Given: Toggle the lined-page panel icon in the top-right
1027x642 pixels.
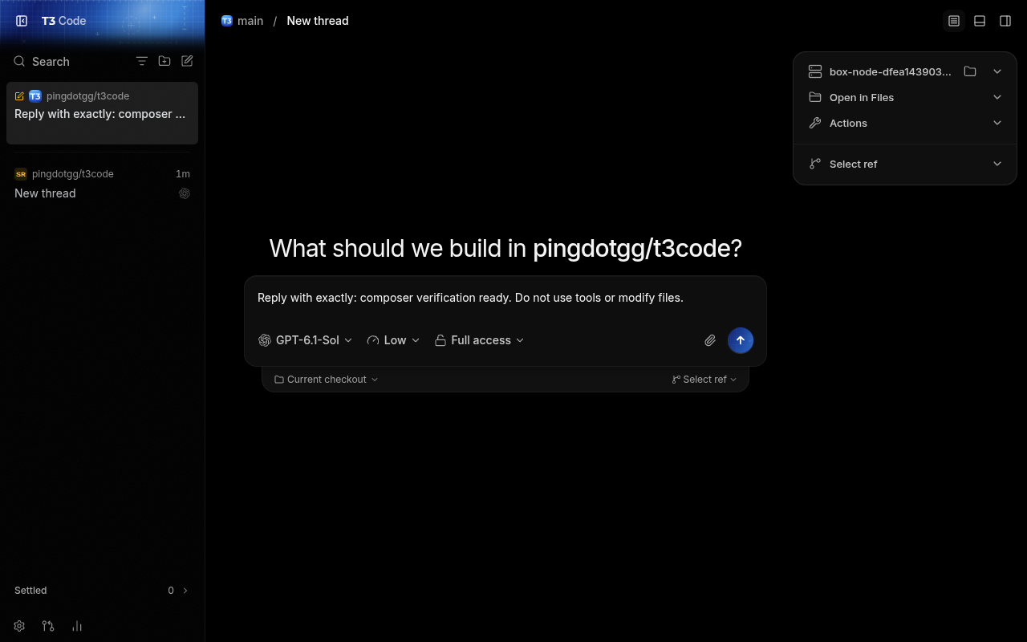Looking at the screenshot, I should coord(954,21).
